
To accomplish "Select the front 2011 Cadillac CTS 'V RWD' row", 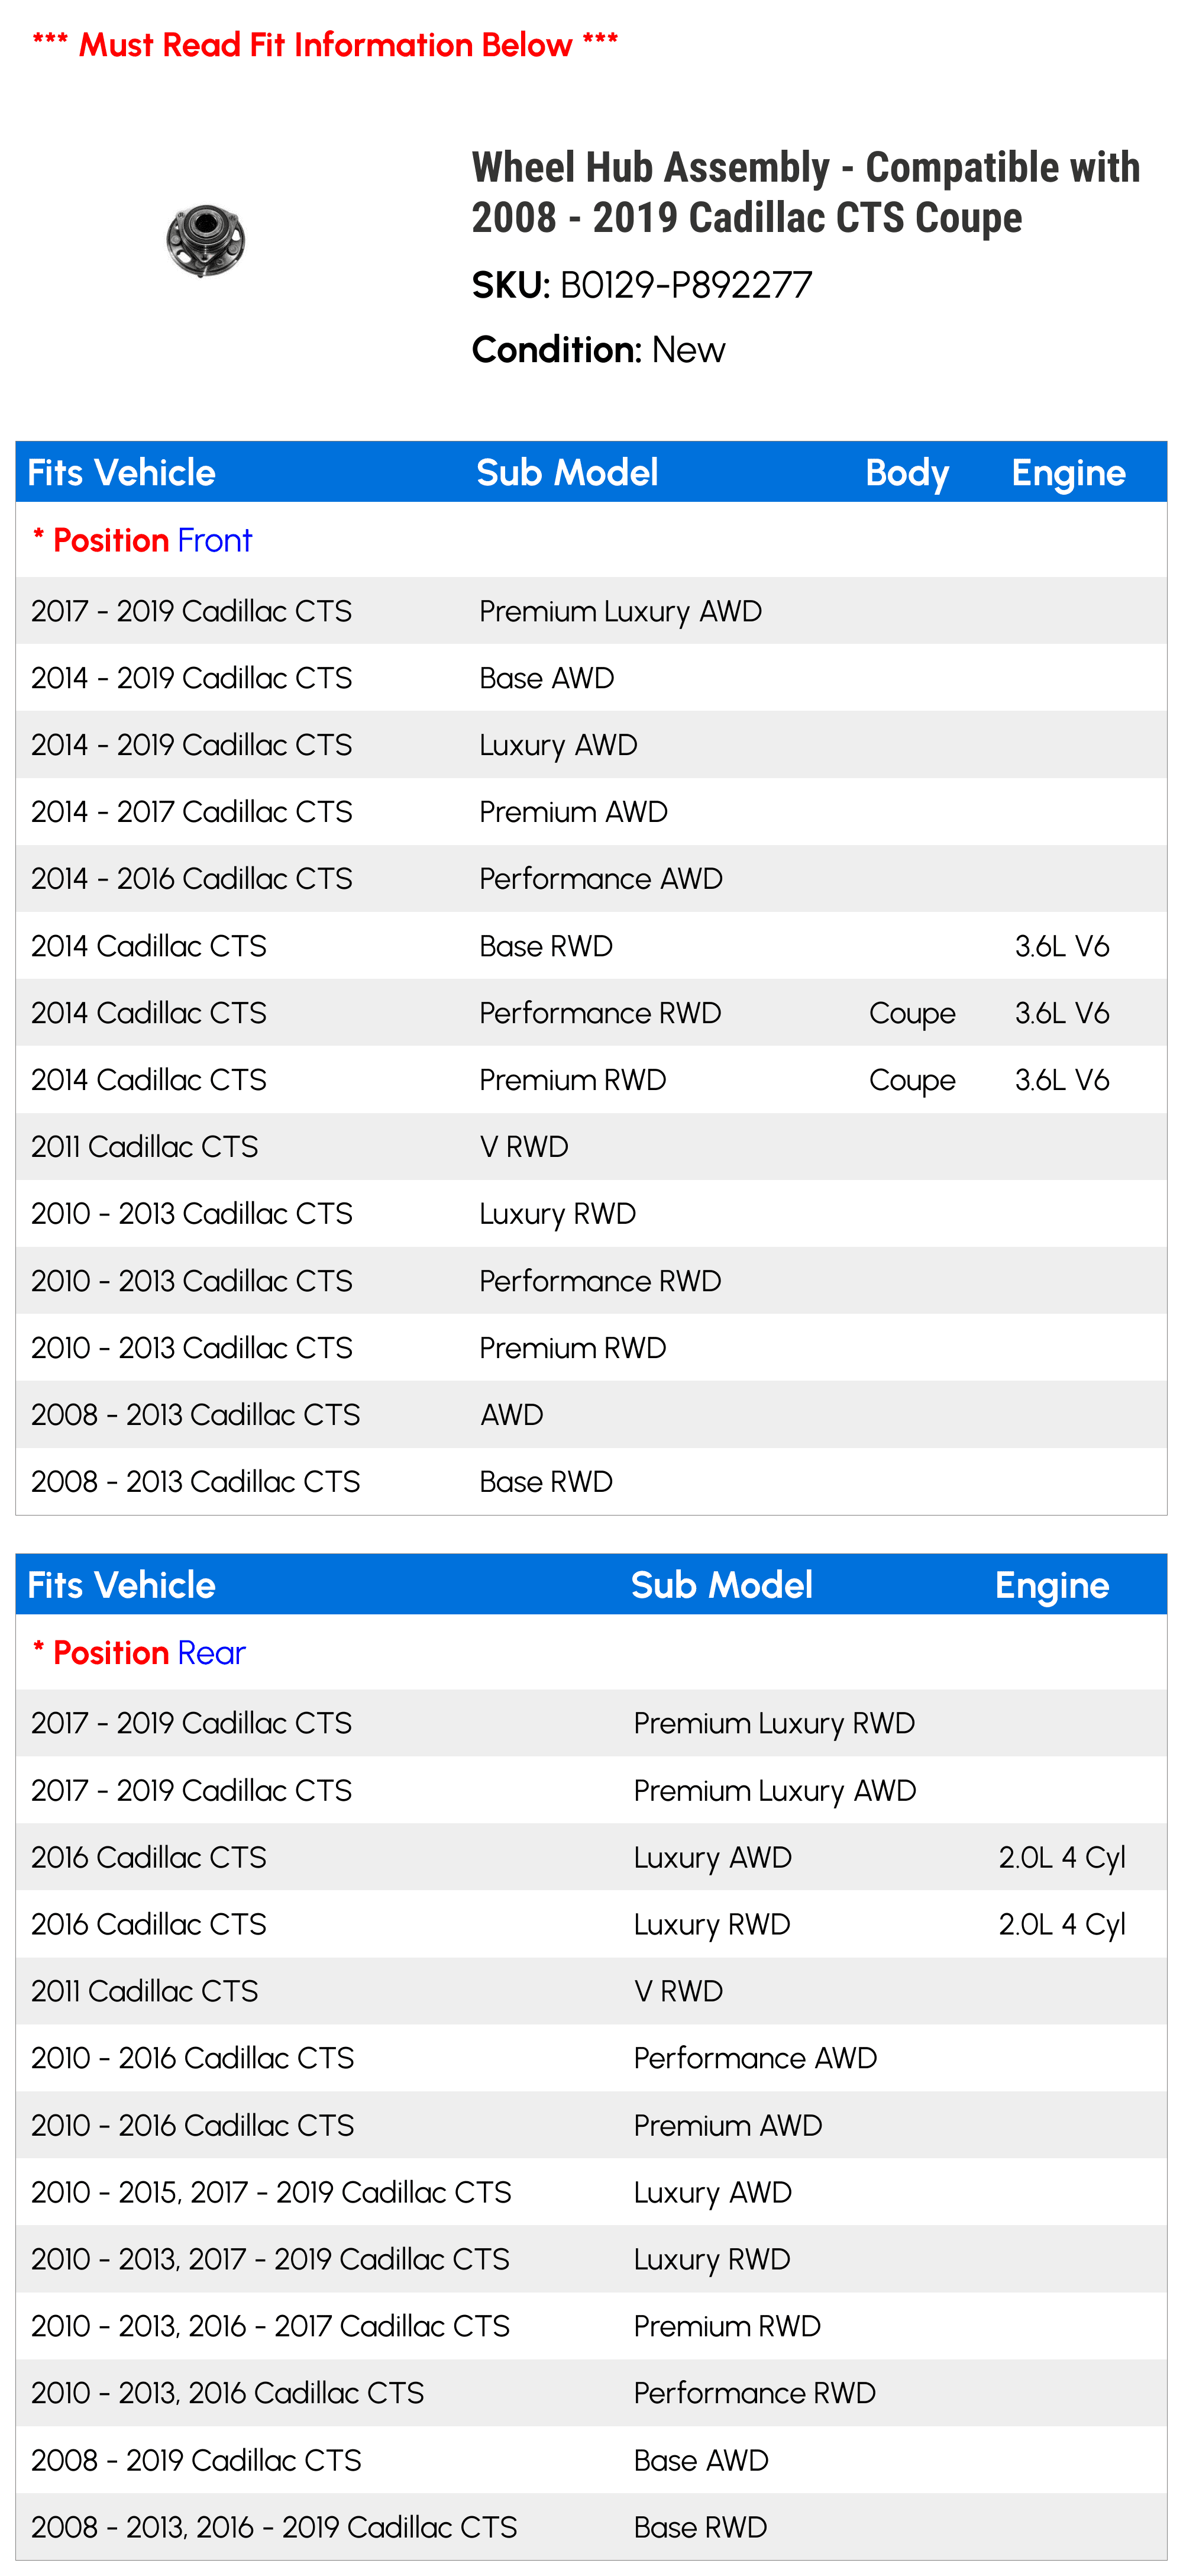I will point(591,1146).
